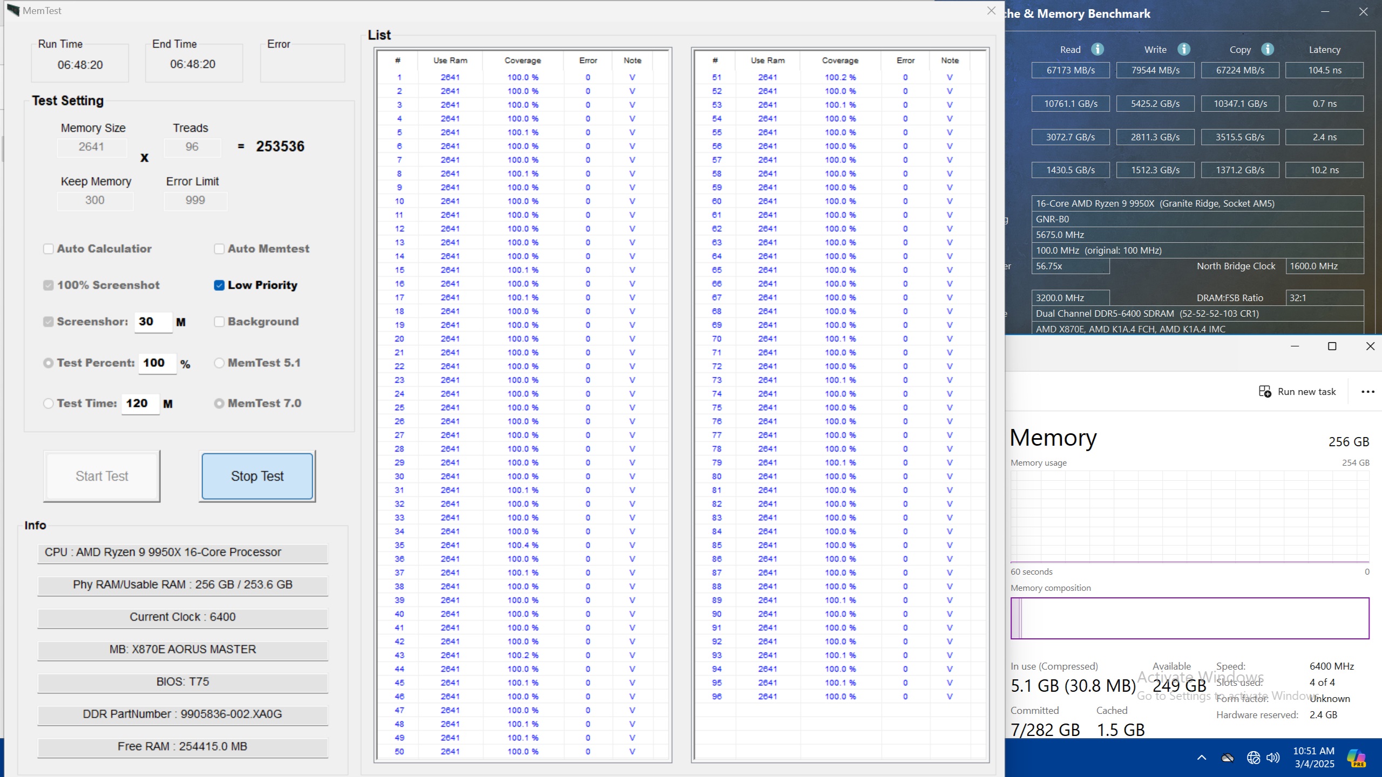1382x777 pixels.
Task: Click the 16-Core AMD Ryzen 9 9950X CPU field
Action: (x=1197, y=203)
